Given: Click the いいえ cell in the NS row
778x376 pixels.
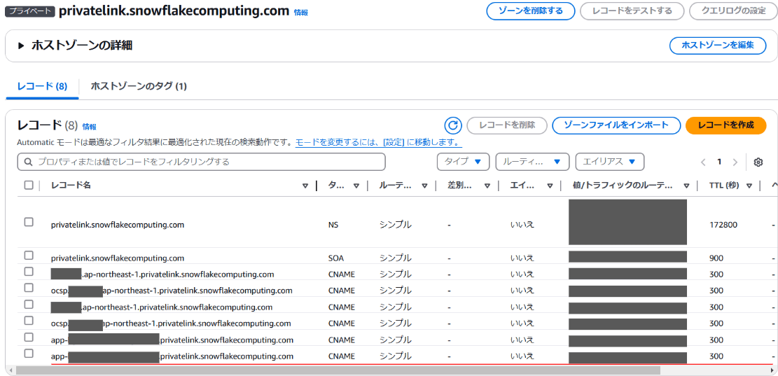Looking at the screenshot, I should [522, 225].
